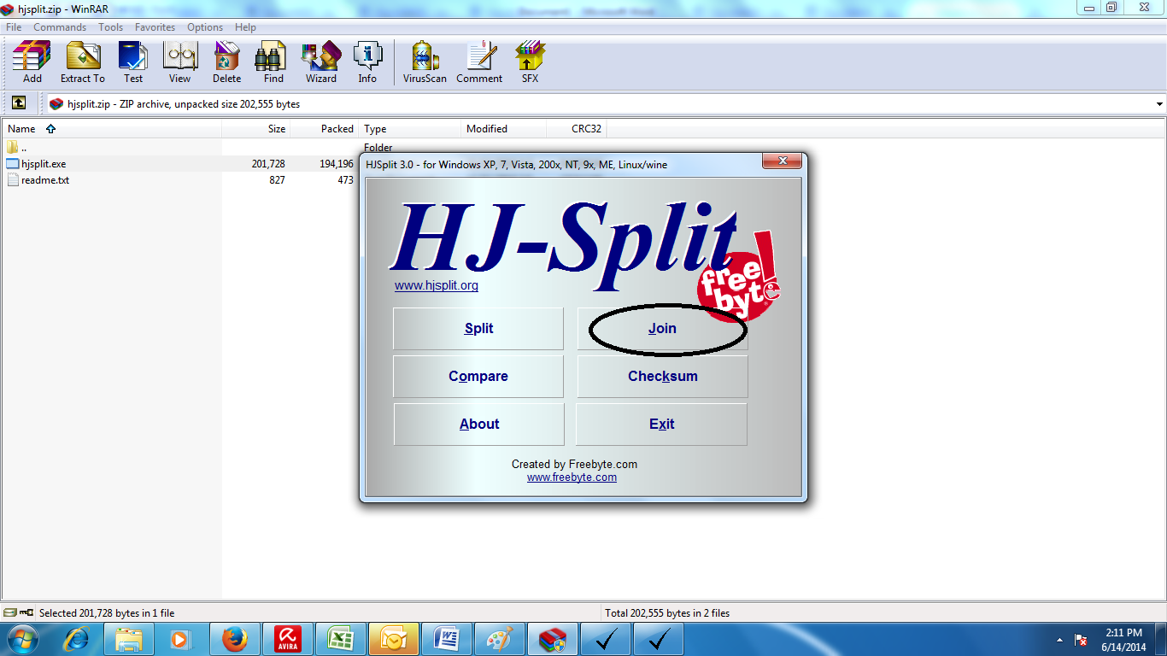Open the File menu

coord(14,27)
